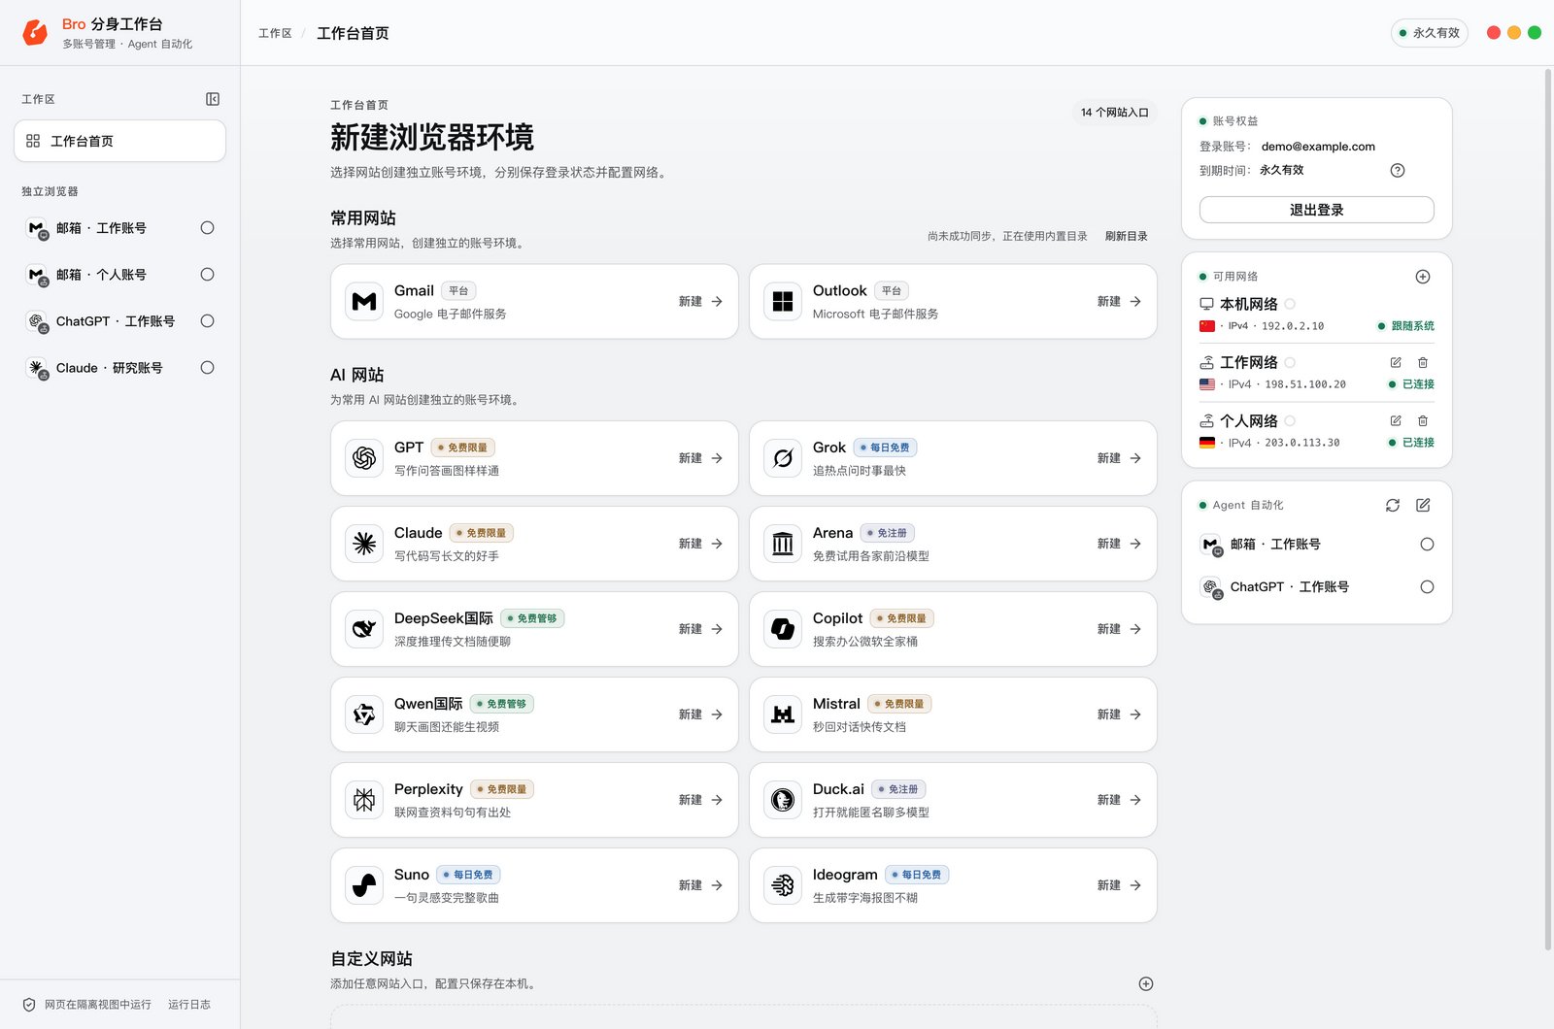This screenshot has height=1029, width=1554.
Task: Open the help icon beside 到期时间
Action: point(1398,170)
